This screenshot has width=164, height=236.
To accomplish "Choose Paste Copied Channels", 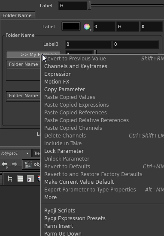I will pos(103,128).
